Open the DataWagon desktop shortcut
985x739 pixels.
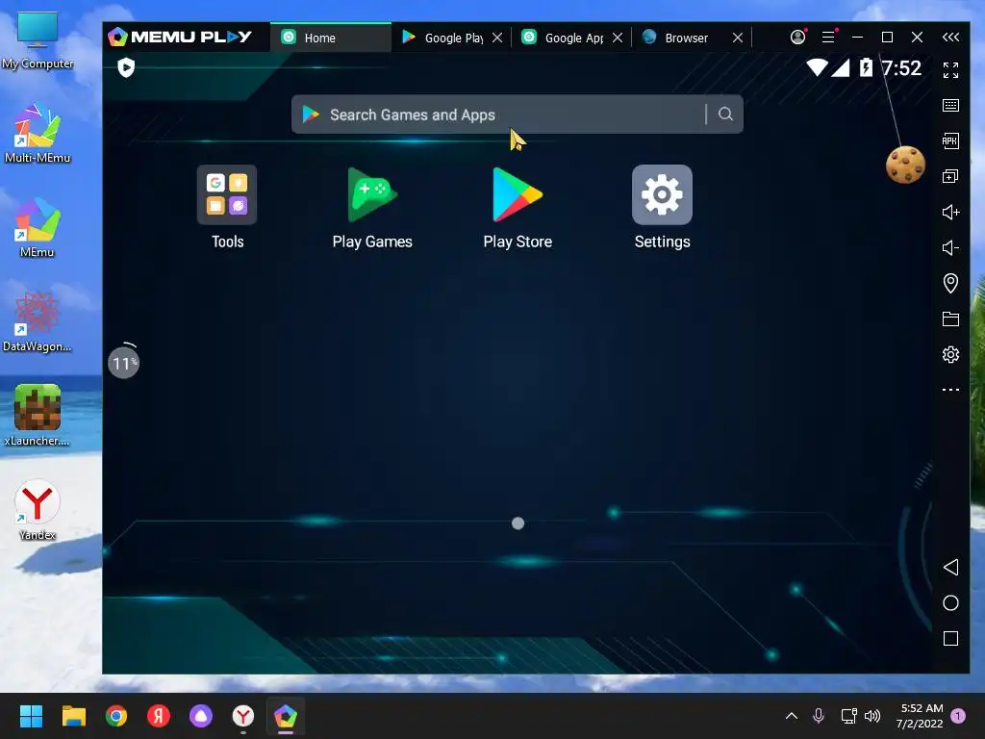point(38,321)
